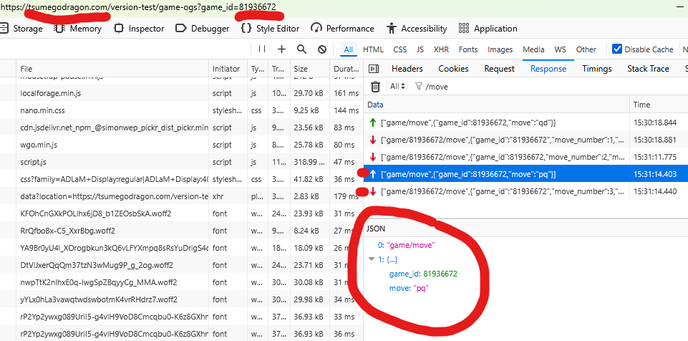Click the plus icon in network toolbar
This screenshot has width=688, height=341.
click(281, 49)
